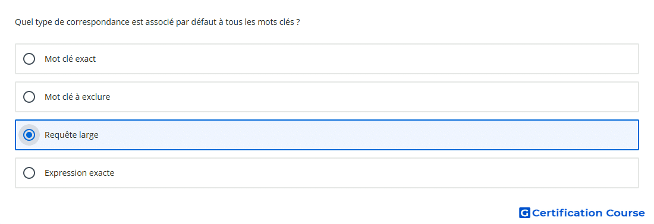Click the 'Mot clé exact' label text

click(70, 59)
